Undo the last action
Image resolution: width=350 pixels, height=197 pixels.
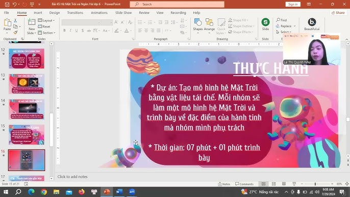pos(14,4)
